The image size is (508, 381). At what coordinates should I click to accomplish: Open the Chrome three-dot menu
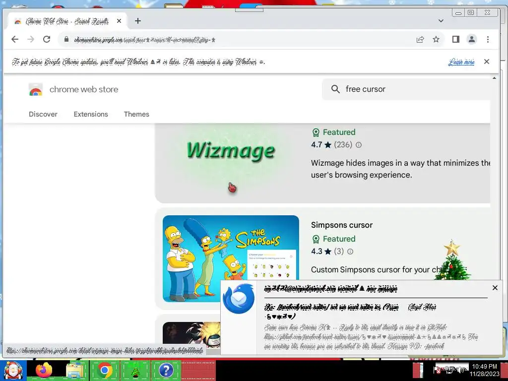click(x=488, y=39)
